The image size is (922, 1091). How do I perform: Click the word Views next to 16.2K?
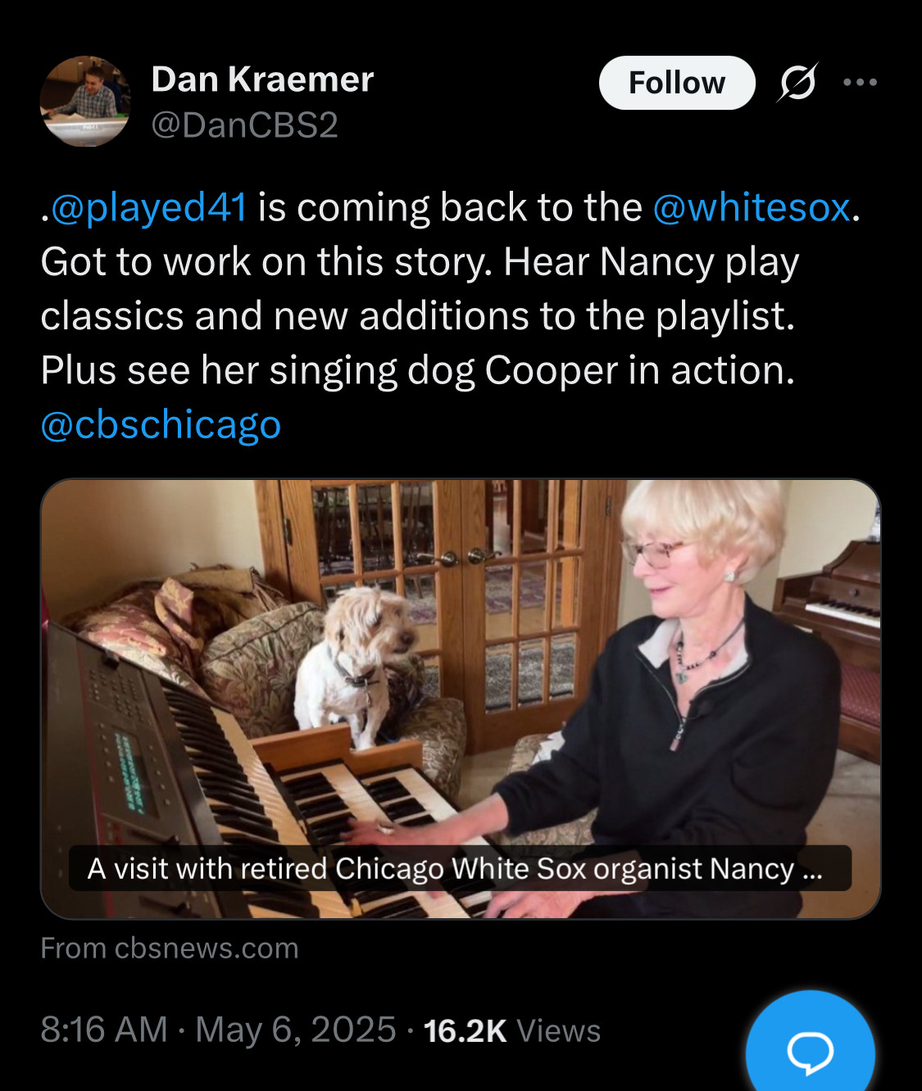(559, 1031)
